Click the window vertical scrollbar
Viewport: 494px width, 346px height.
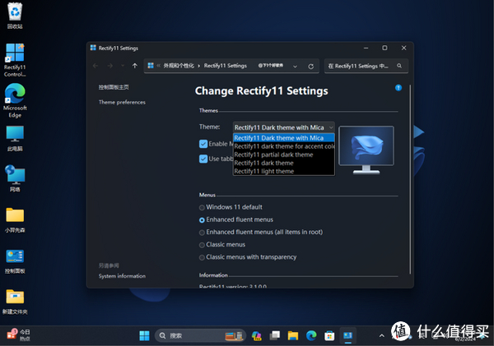pyautogui.click(x=410, y=179)
